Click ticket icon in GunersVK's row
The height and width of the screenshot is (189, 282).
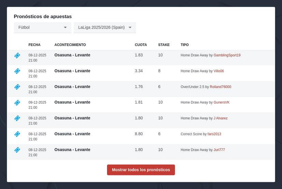17,102
